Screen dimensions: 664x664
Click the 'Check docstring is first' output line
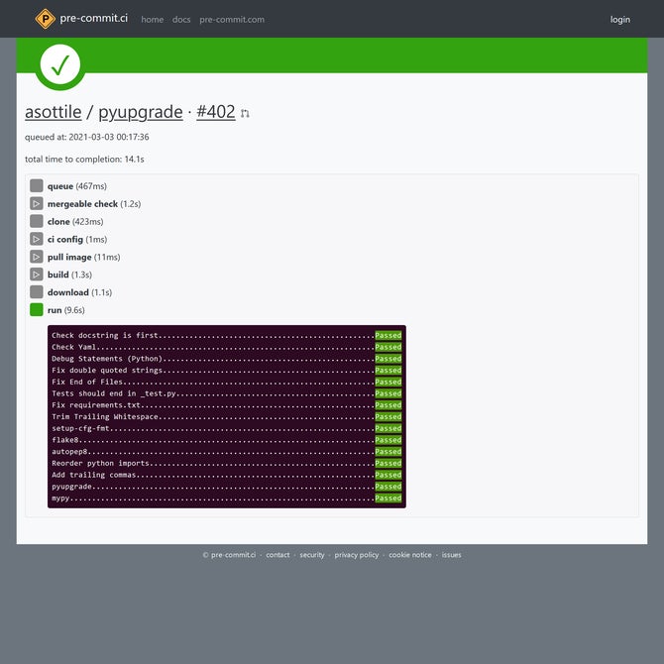coord(227,335)
